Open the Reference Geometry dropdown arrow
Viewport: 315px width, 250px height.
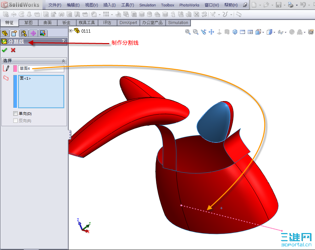click(219, 15)
